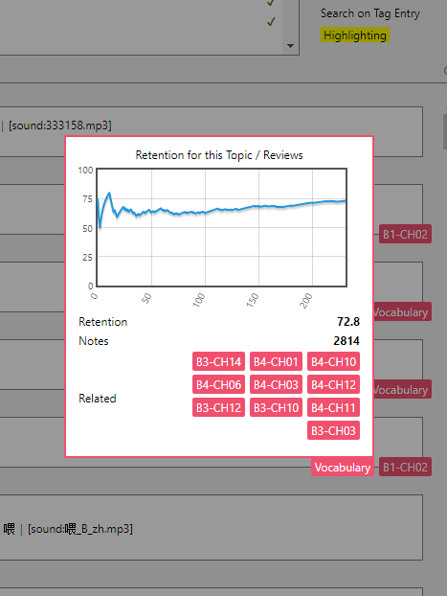Click the results scrollbar thumb on right edge
Image resolution: width=447 pixels, height=596 pixels.
(445, 131)
